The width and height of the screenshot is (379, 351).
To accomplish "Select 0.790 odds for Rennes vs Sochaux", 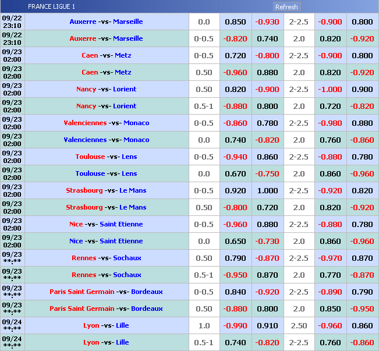I will 235,258.
